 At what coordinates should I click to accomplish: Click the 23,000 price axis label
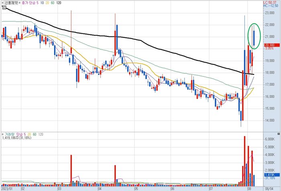(269, 13)
